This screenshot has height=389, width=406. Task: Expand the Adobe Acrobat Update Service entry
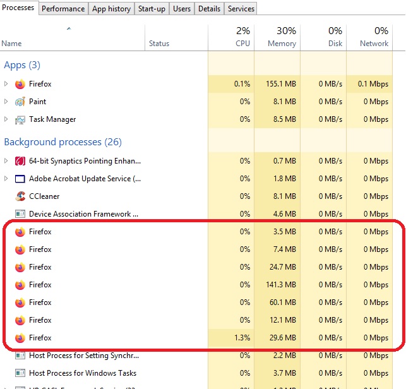6,179
